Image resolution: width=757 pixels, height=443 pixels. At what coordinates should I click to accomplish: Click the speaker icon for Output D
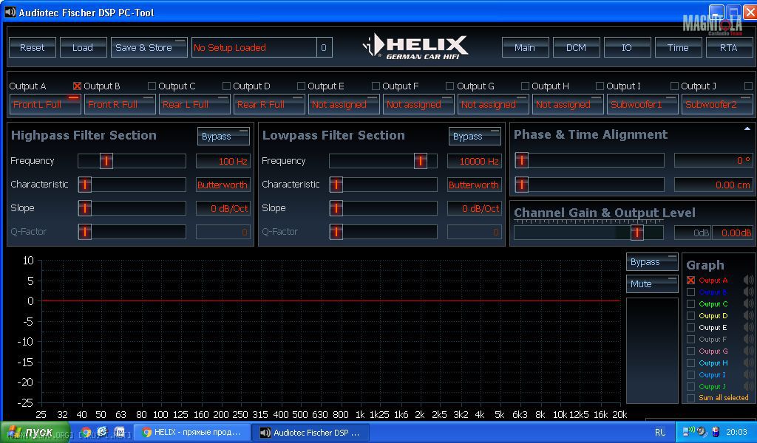(x=748, y=316)
